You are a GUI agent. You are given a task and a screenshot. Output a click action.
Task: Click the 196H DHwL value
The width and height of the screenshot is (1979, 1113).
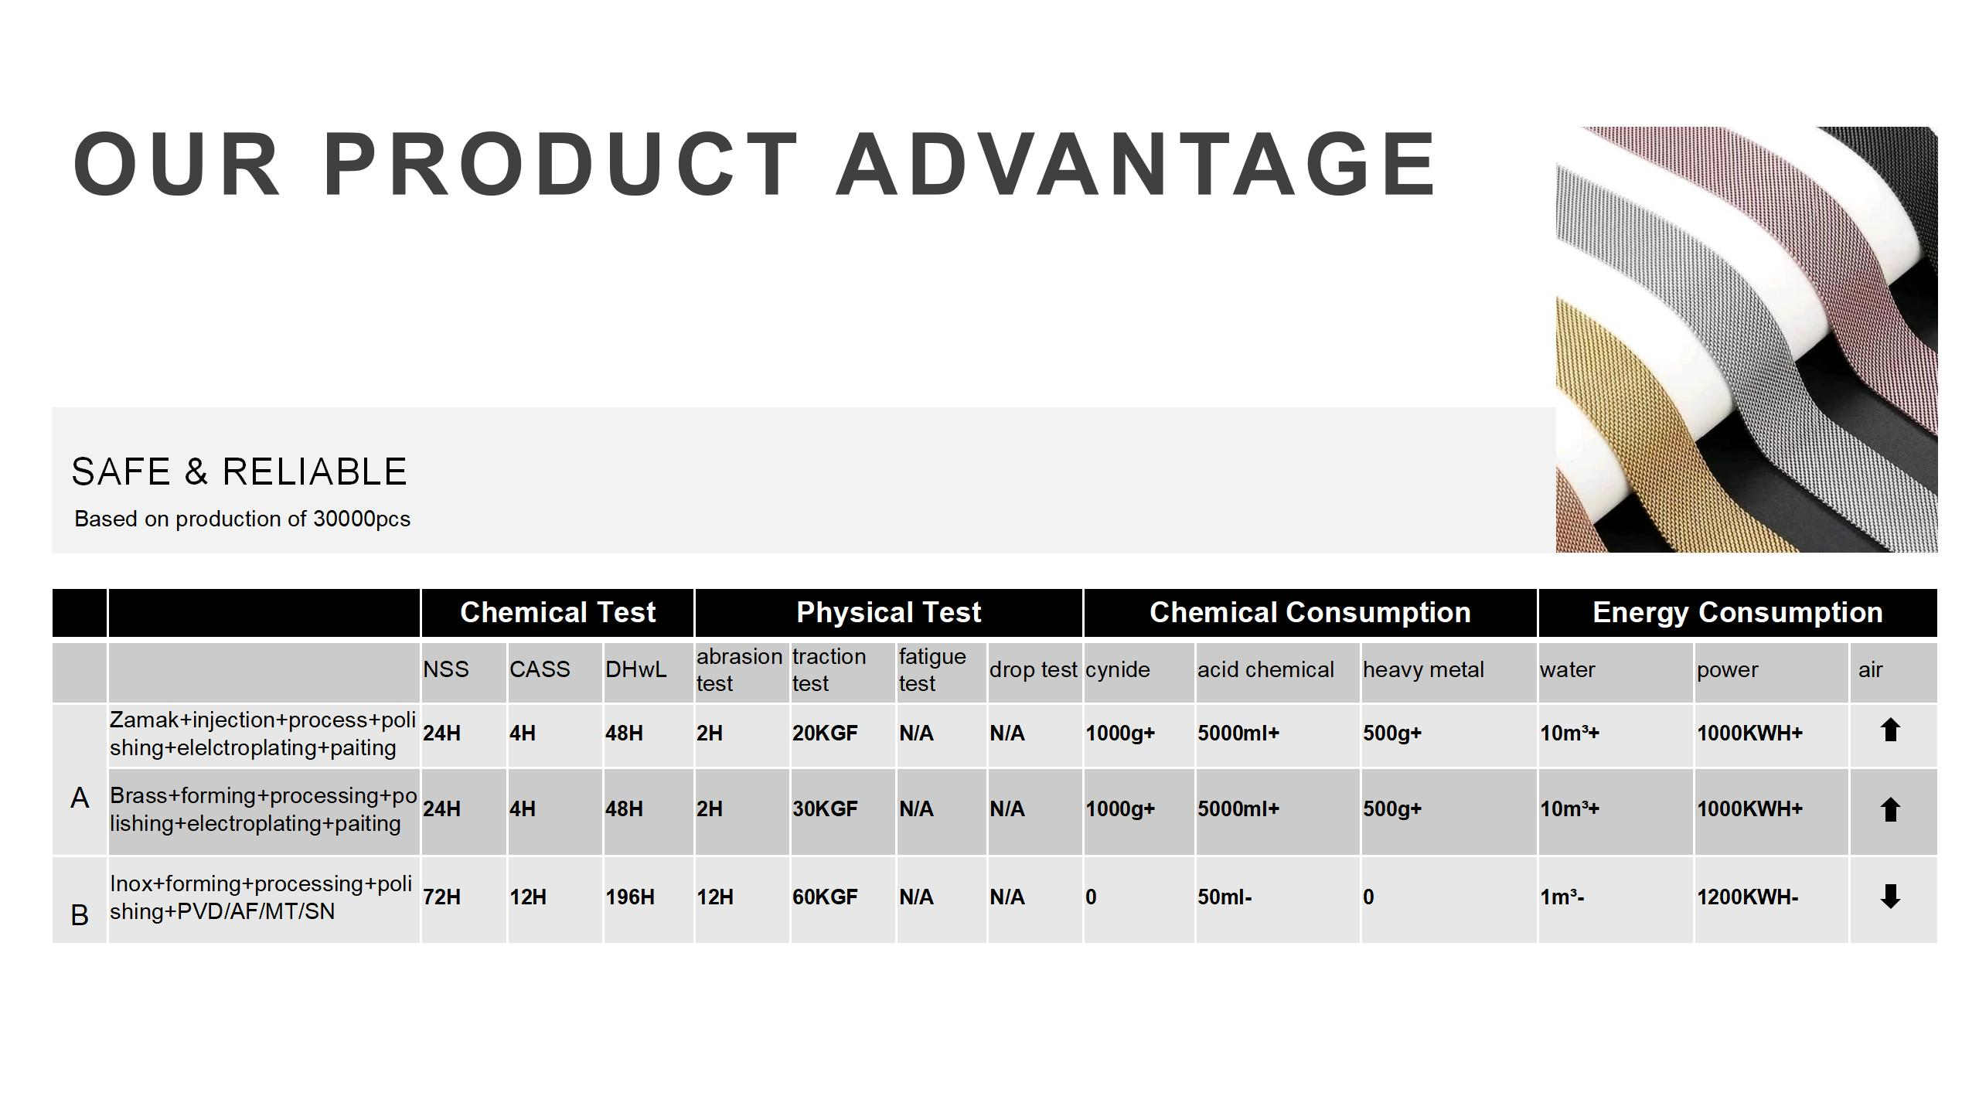point(630,897)
